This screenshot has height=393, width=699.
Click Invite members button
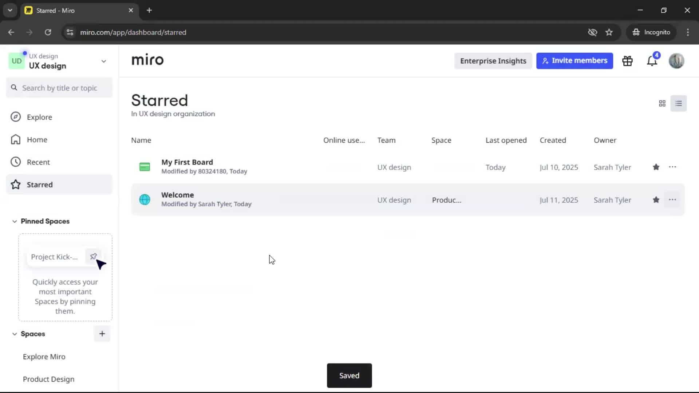pos(574,61)
